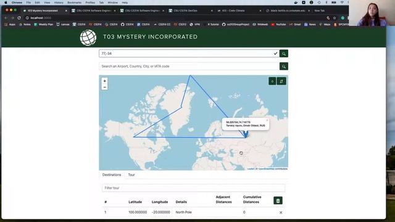Open the Help menu

[x=125, y=2]
